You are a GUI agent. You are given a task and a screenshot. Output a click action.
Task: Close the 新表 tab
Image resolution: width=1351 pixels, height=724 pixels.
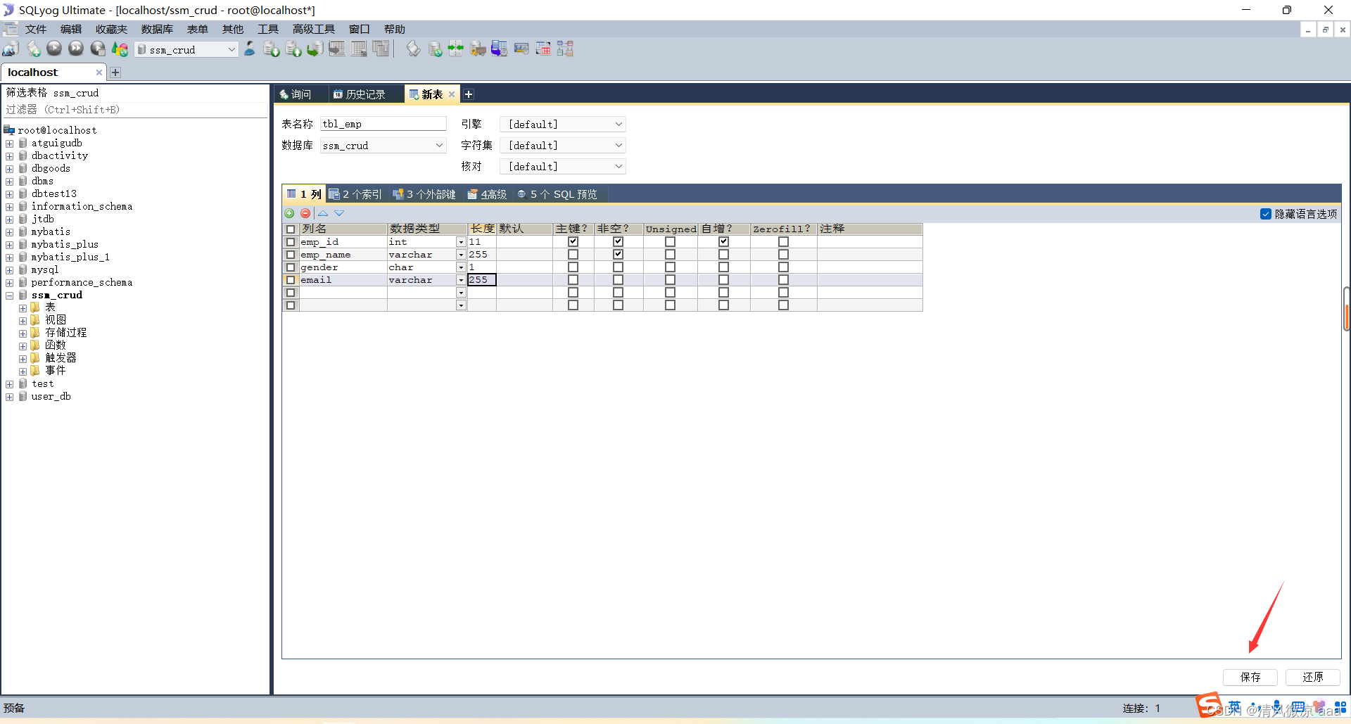click(x=452, y=94)
